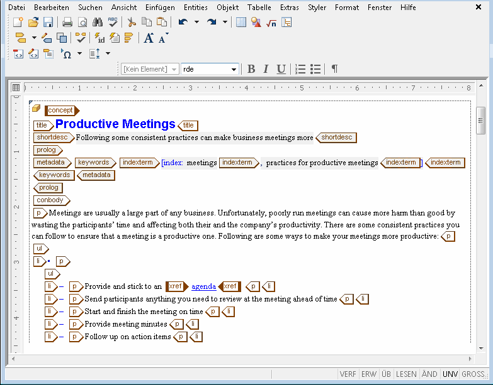
Task: Click the pencil code edit icon
Action: [33, 53]
